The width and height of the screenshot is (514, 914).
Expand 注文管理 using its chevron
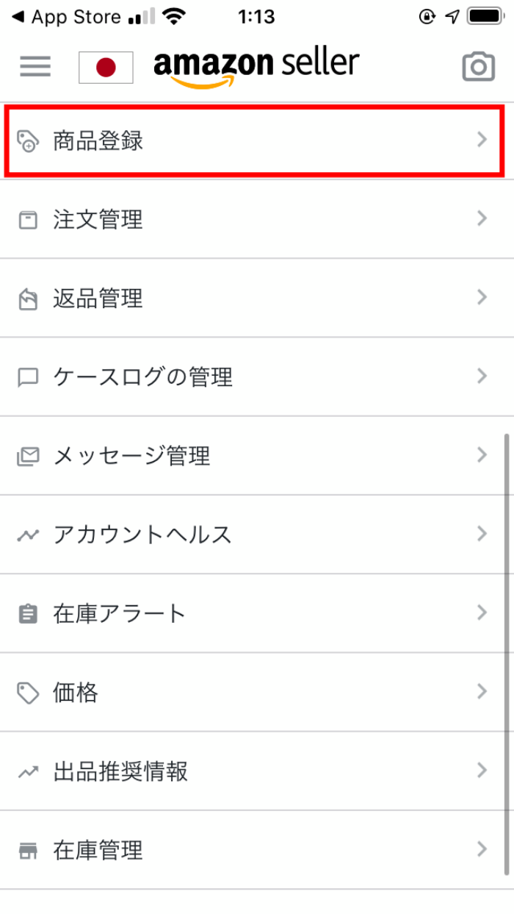(x=482, y=218)
